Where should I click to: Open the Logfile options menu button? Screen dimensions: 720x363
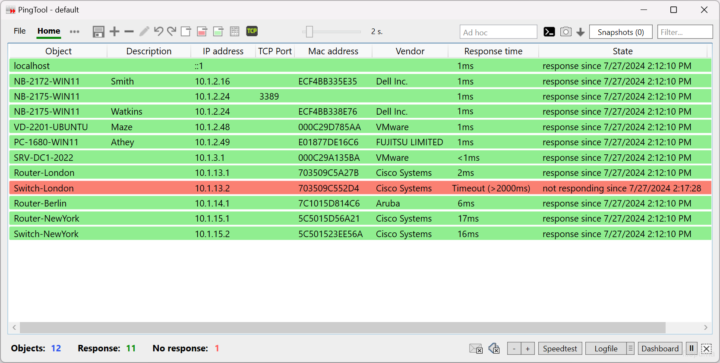pyautogui.click(x=631, y=348)
